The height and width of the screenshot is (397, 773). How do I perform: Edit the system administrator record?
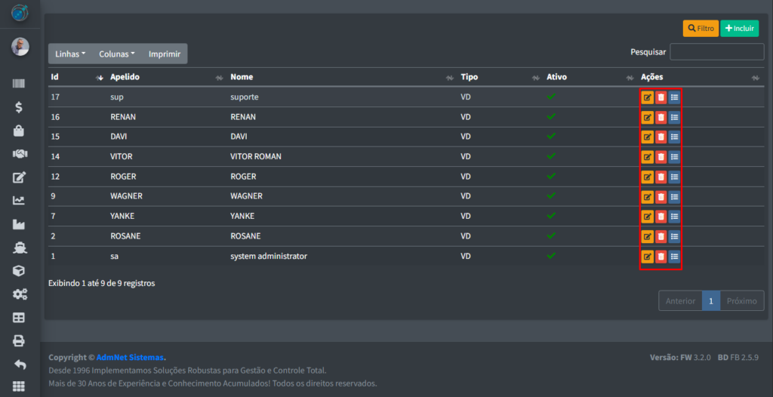647,257
